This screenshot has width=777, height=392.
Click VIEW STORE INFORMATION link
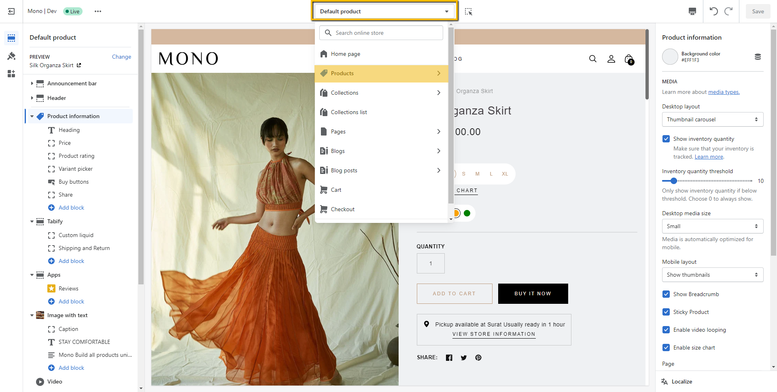pos(494,334)
